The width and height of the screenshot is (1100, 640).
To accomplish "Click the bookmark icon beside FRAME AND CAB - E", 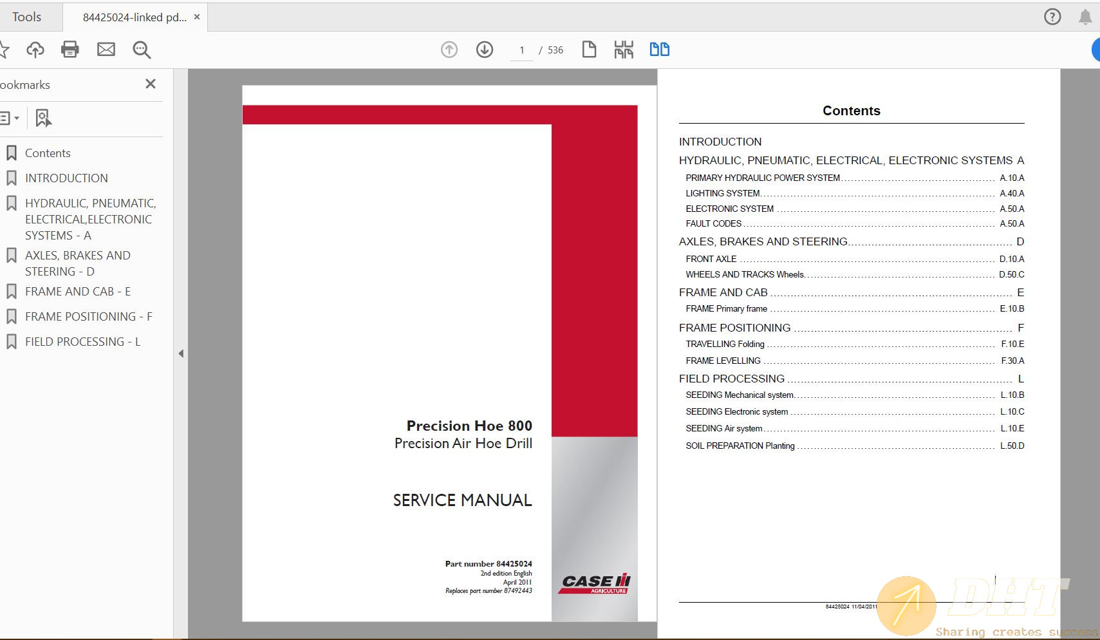I will [x=11, y=292].
